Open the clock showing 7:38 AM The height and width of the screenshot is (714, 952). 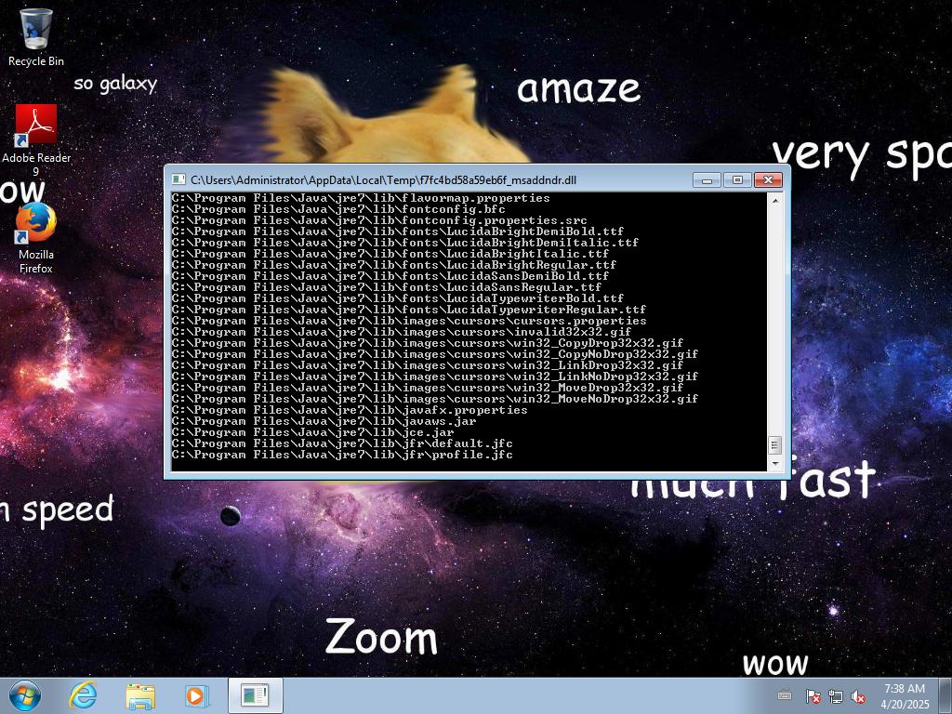905,695
